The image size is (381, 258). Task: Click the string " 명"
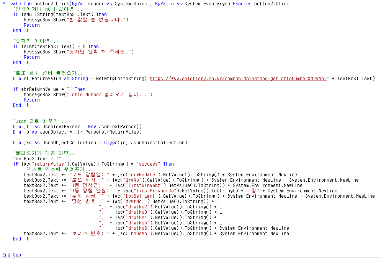(253, 191)
